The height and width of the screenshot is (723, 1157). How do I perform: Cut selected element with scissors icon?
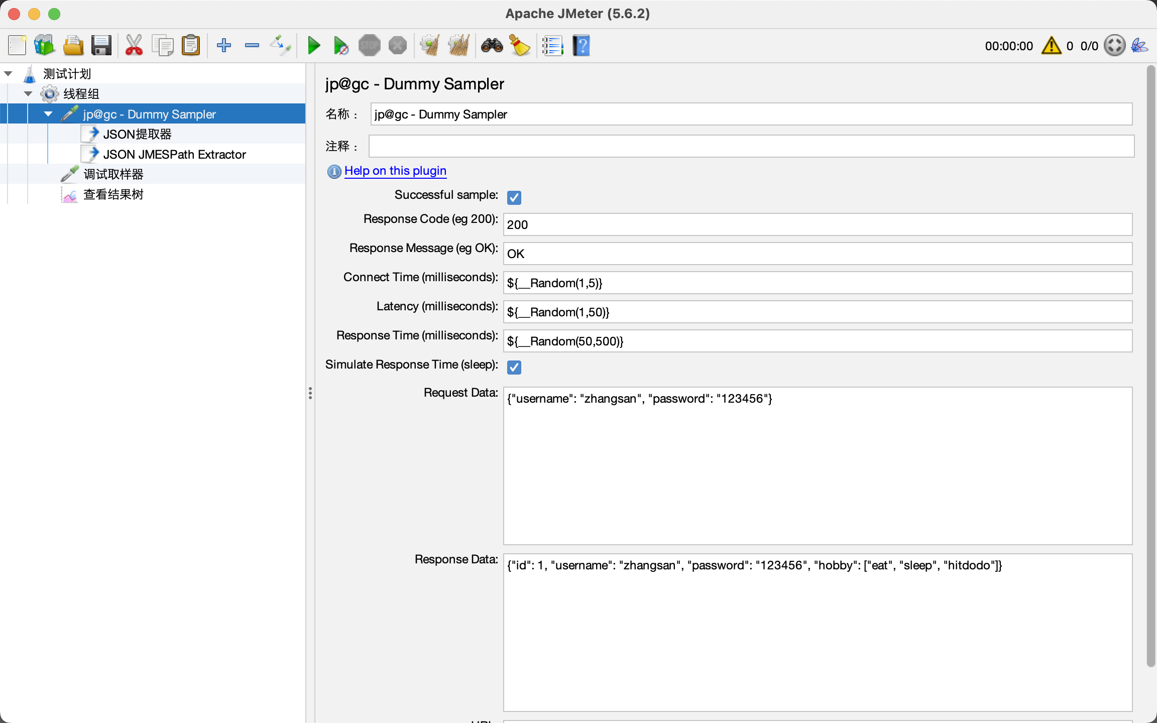click(134, 46)
